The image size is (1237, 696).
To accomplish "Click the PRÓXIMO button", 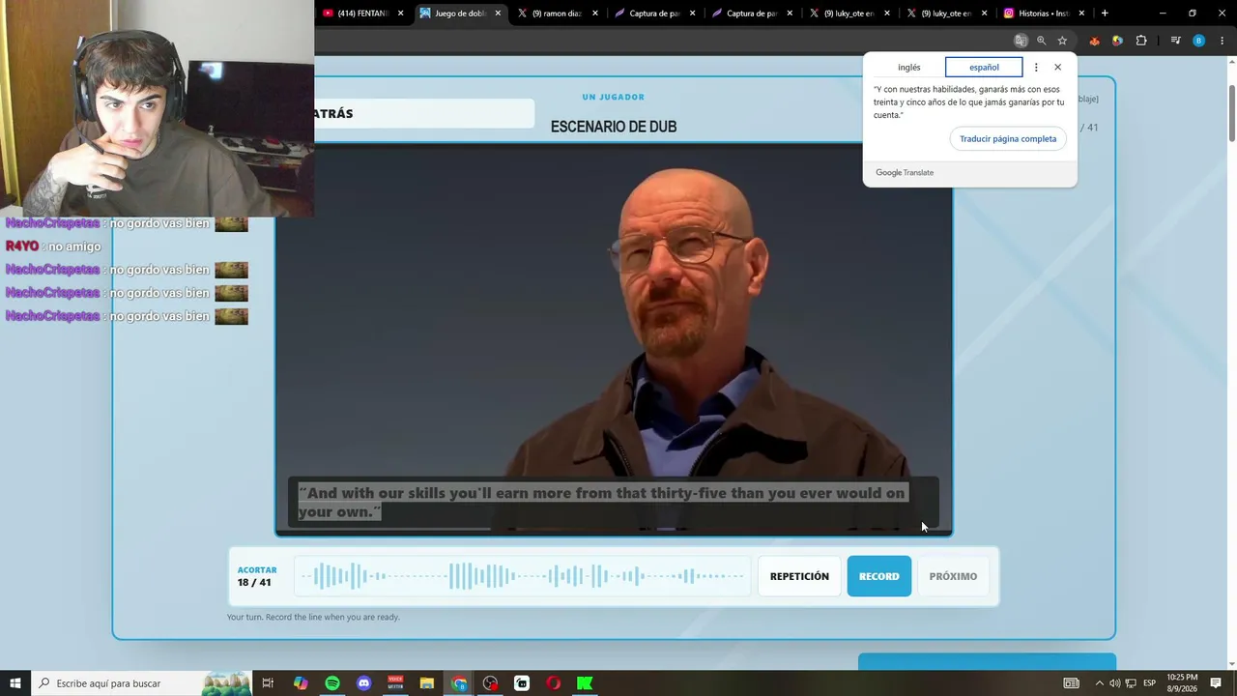I will 953,576.
